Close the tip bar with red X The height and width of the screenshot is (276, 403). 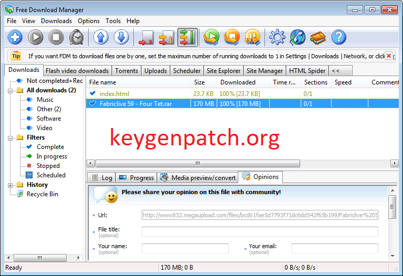[389, 56]
